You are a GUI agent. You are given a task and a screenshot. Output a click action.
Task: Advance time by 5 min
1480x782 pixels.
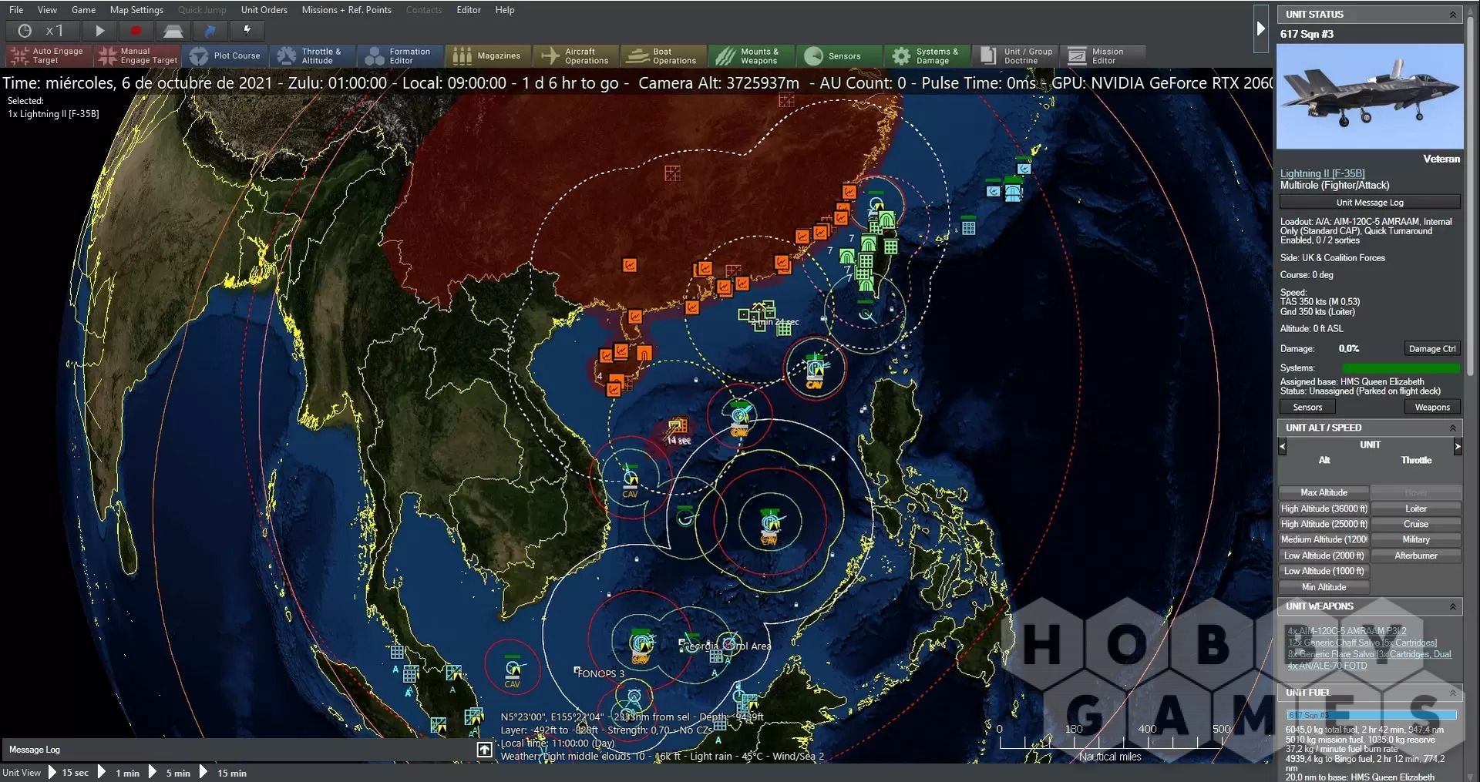click(x=170, y=773)
